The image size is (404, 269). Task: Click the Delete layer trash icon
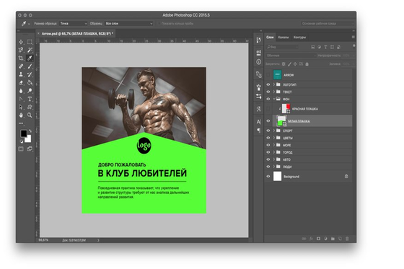coord(347,239)
